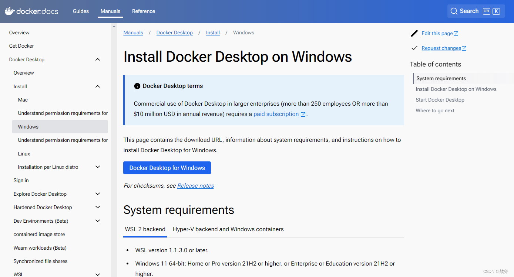The height and width of the screenshot is (277, 514).
Task: Open the Mac install page in sidebar
Action: [x=23, y=100]
